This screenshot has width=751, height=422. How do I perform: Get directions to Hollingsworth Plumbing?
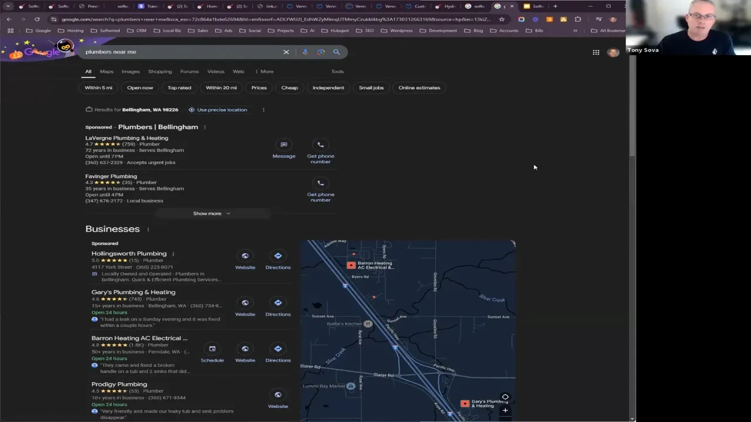tap(278, 256)
